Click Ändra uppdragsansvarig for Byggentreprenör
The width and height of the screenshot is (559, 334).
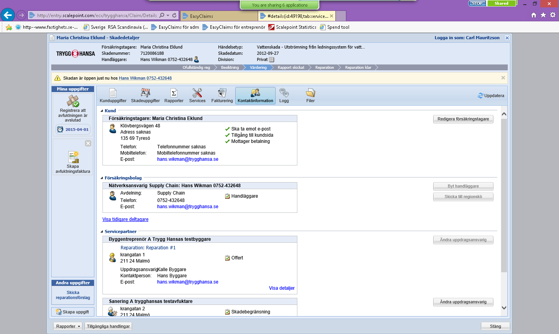(463, 240)
